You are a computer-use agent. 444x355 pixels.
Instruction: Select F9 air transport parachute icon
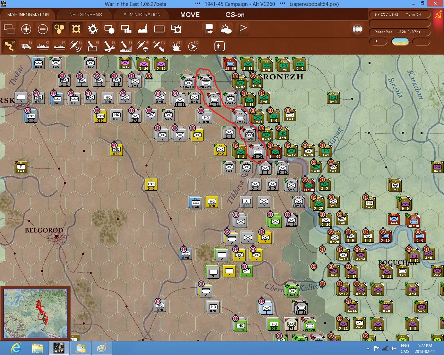143,46
